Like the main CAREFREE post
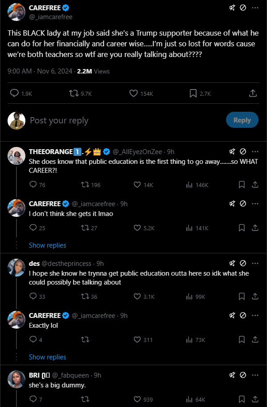This screenshot has width=267, height=407. tap(133, 94)
